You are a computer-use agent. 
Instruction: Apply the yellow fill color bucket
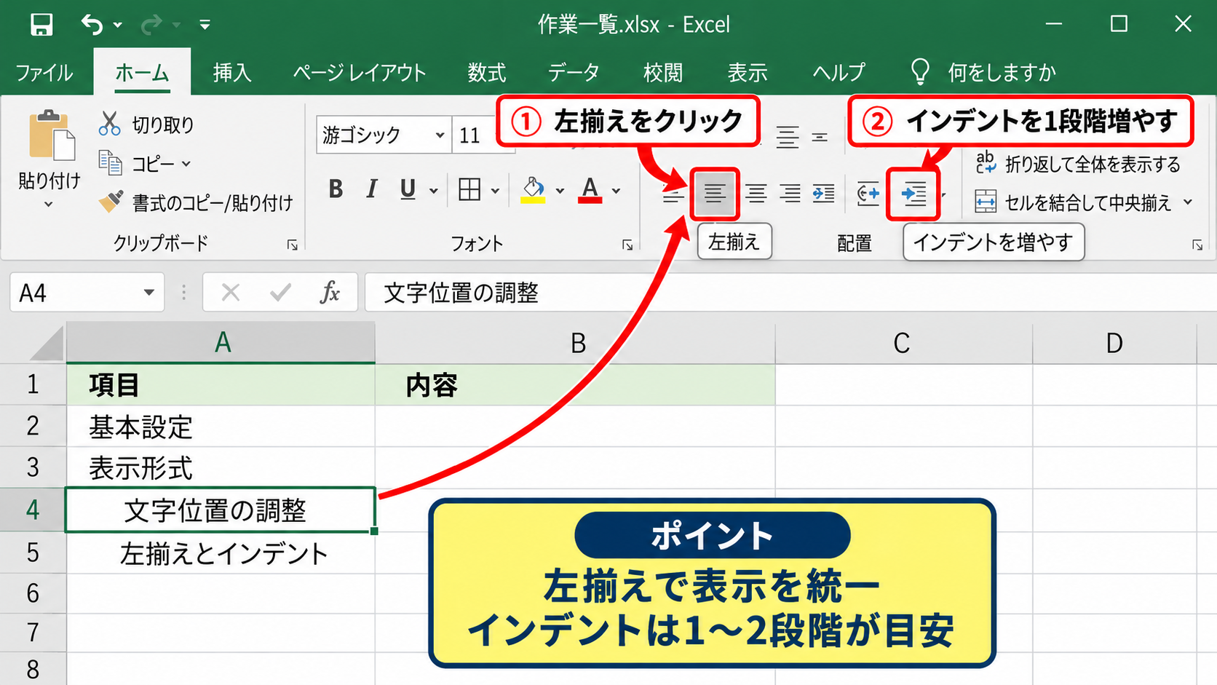tap(533, 190)
